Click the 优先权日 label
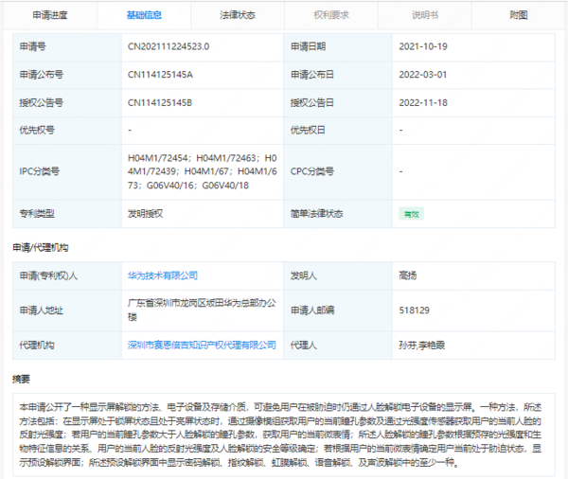The height and width of the screenshot is (479, 568). click(x=308, y=130)
